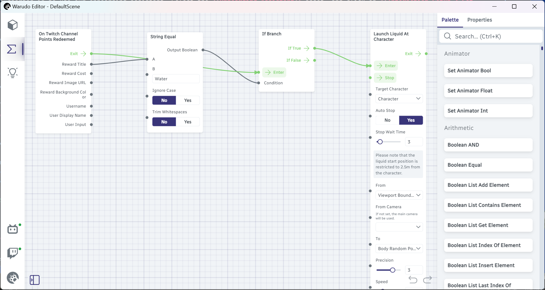The width and height of the screenshot is (545, 290).
Task: Set Ignore Case to Yes
Action: point(188,100)
